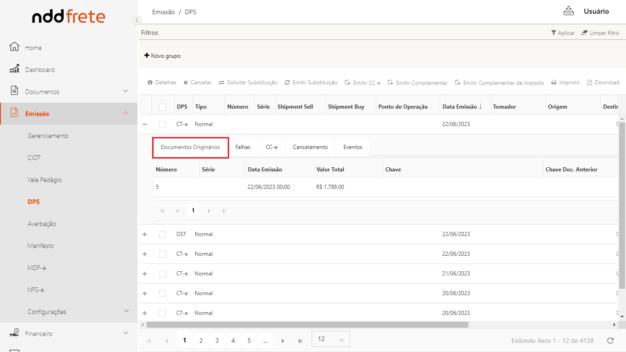Click the Documentos file icon
626x352 pixels.
14,91
